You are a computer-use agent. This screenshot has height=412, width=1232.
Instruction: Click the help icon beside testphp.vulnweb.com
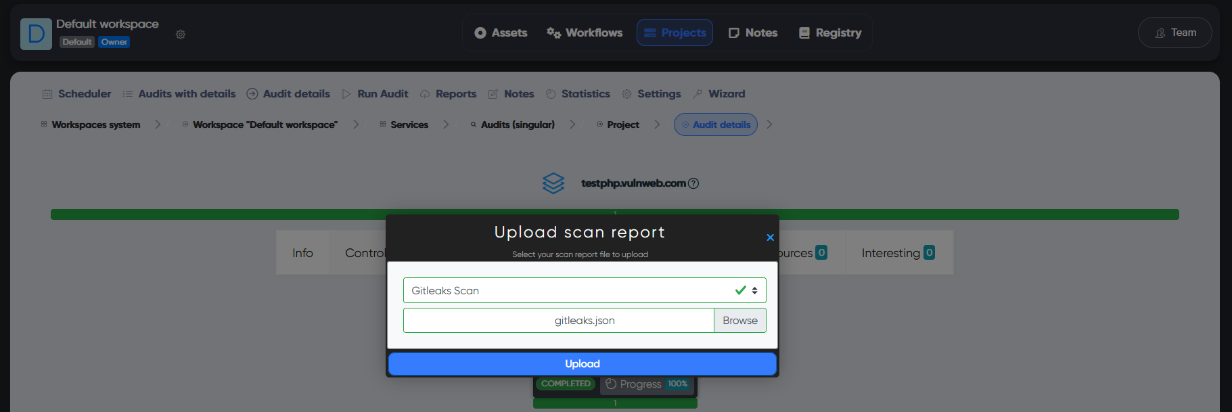click(x=693, y=183)
